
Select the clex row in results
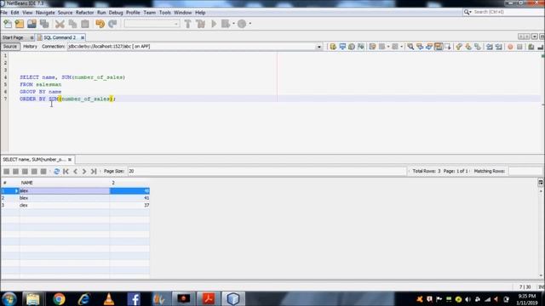(75, 206)
